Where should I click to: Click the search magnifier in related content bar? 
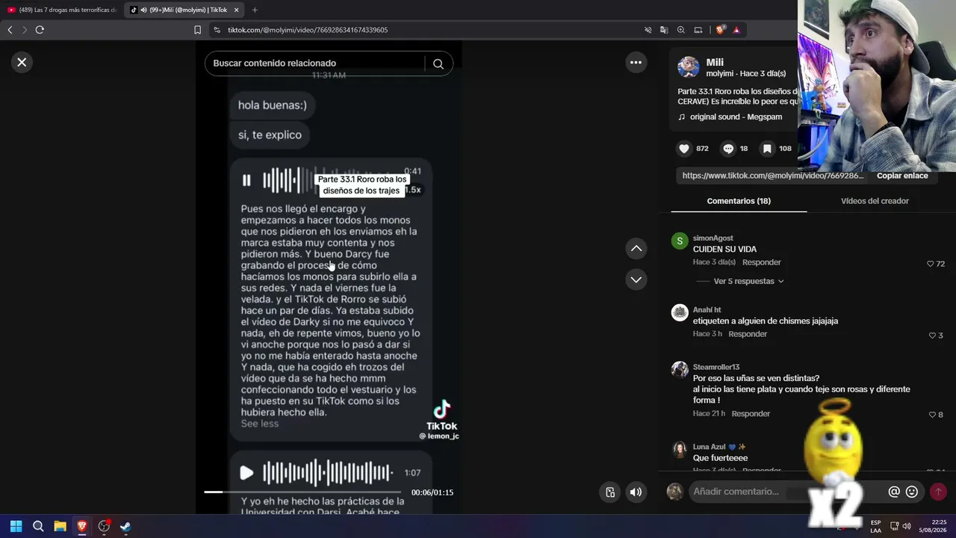(x=438, y=64)
